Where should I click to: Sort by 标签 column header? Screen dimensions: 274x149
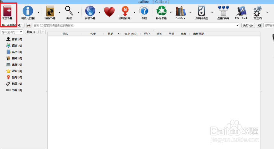159,34
